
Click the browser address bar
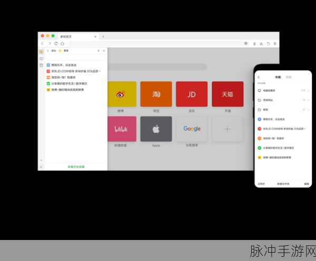(155, 44)
